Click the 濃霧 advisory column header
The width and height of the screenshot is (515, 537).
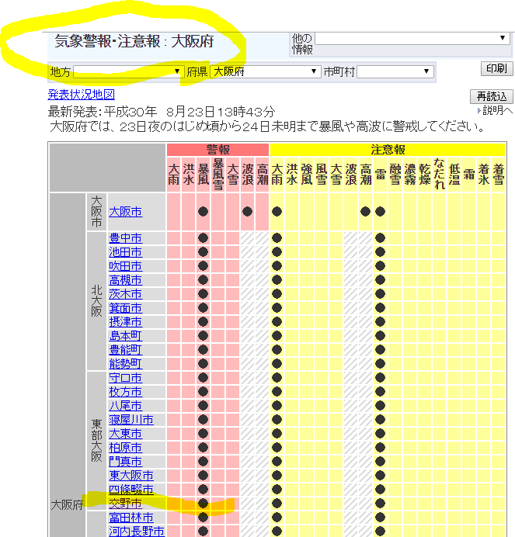(x=409, y=174)
